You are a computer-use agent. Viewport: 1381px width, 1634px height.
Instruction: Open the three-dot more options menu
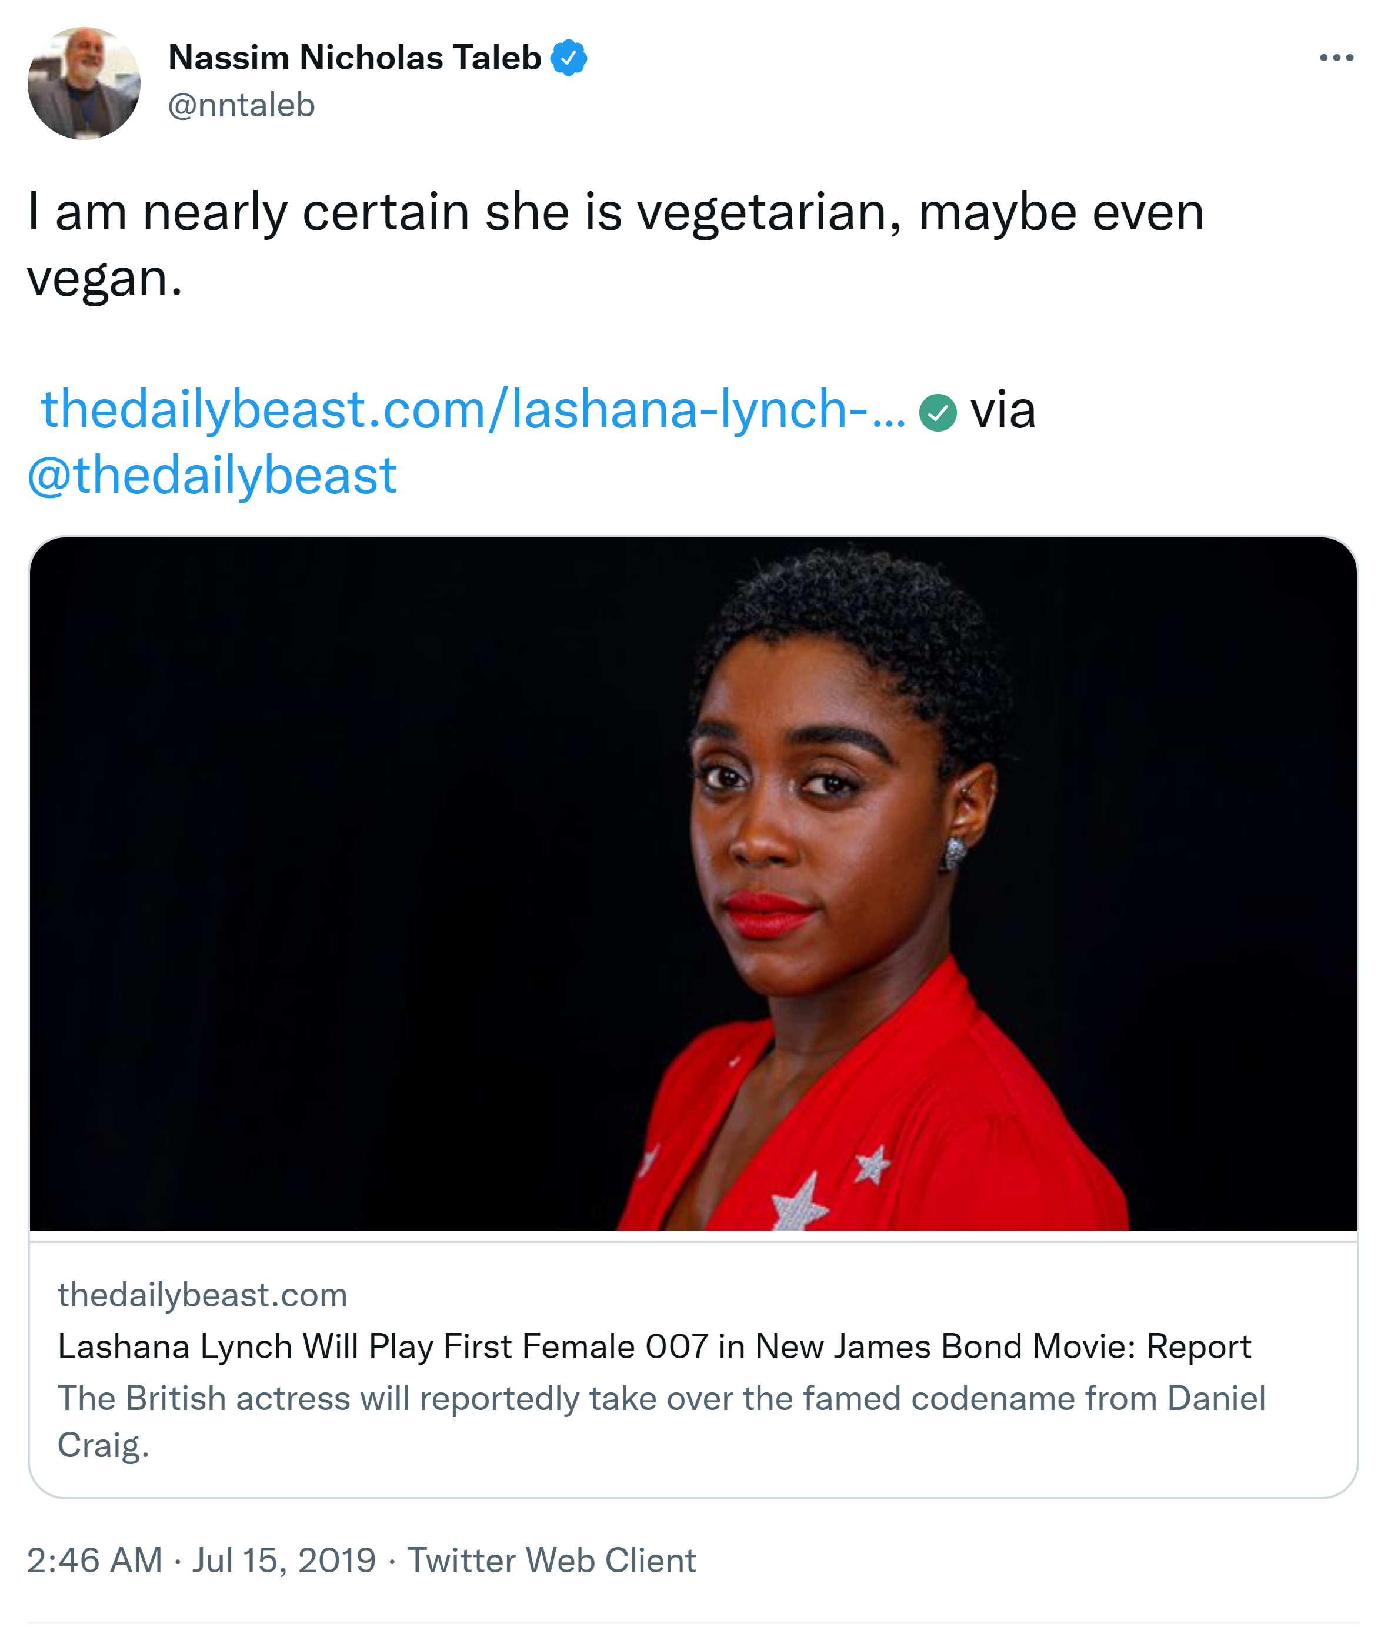1336,58
